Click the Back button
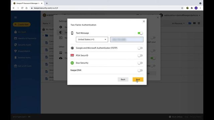214x120 pixels. point(123,79)
